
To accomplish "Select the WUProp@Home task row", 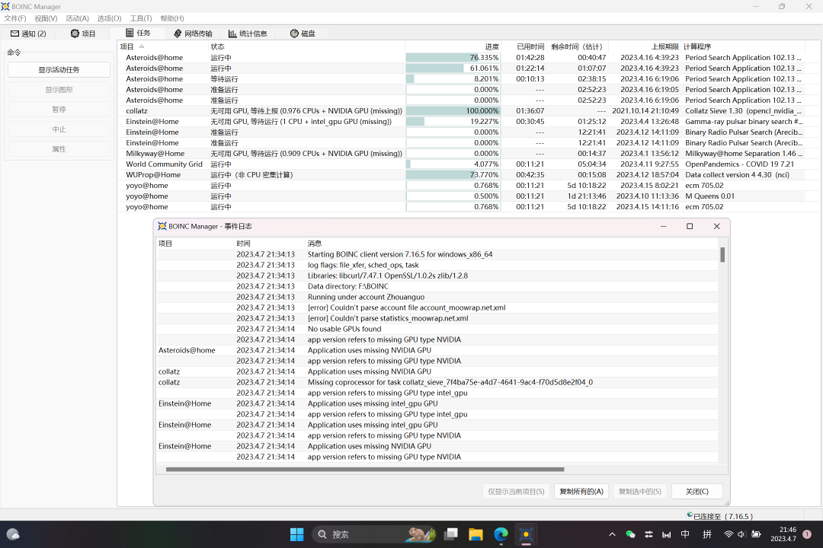I will coord(461,175).
